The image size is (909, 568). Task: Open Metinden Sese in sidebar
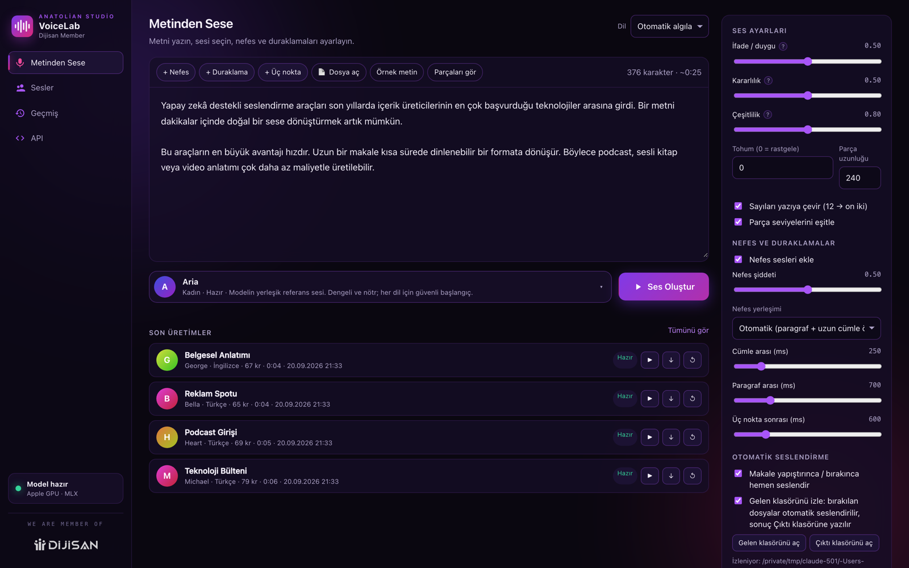pos(66,62)
